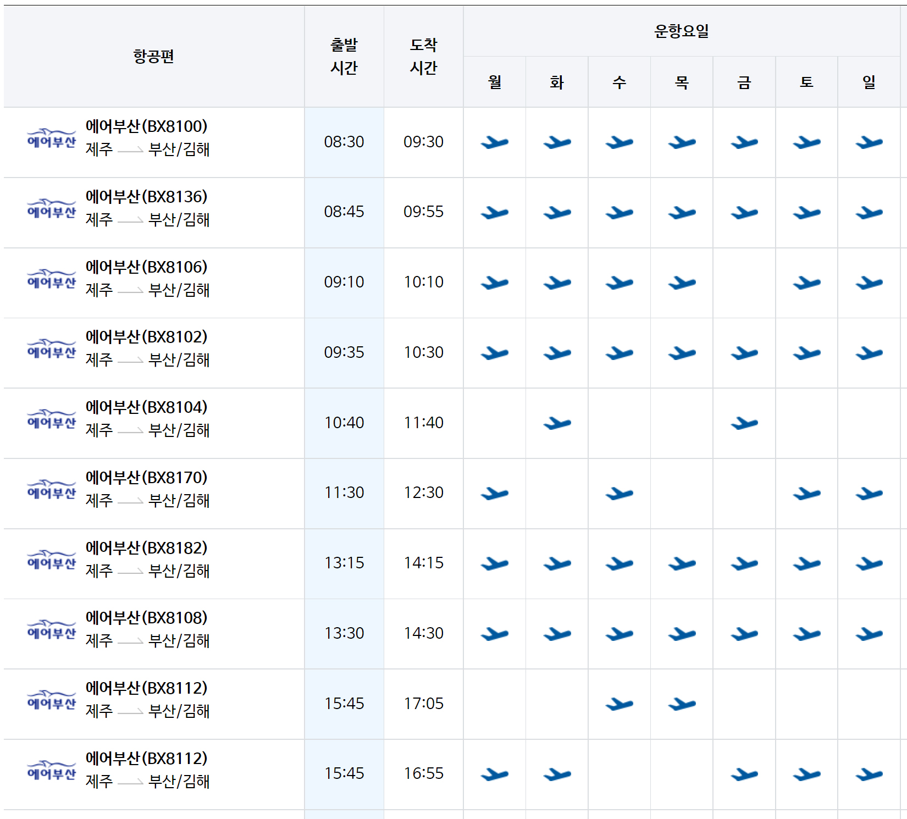Image resolution: width=907 pixels, height=819 pixels.
Task: Click the 16:55 arrival time
Action: pos(423,773)
